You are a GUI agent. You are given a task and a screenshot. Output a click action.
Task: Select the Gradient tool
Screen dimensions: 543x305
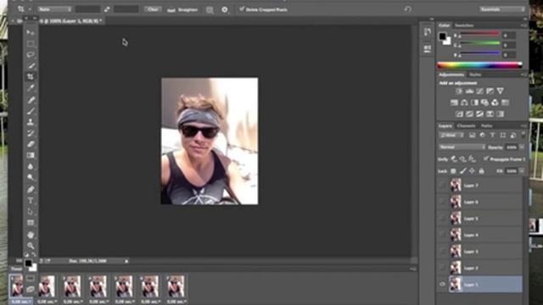[x=31, y=155]
